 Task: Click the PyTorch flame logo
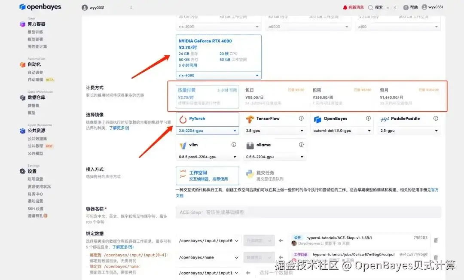[x=183, y=119]
